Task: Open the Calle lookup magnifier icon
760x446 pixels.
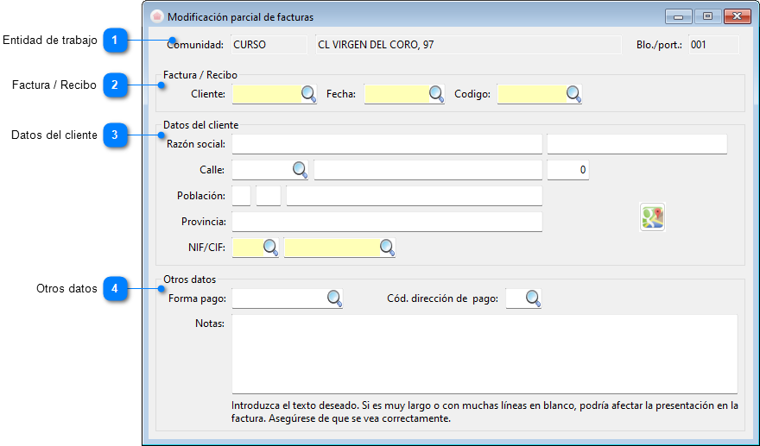Action: [300, 170]
